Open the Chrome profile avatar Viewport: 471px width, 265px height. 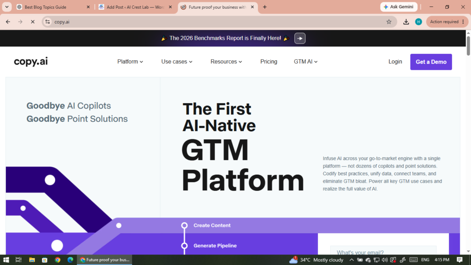(419, 22)
